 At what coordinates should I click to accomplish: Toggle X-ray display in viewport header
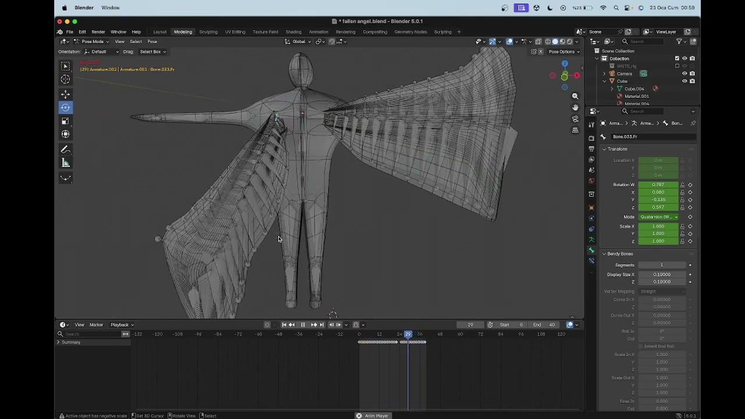coord(538,41)
